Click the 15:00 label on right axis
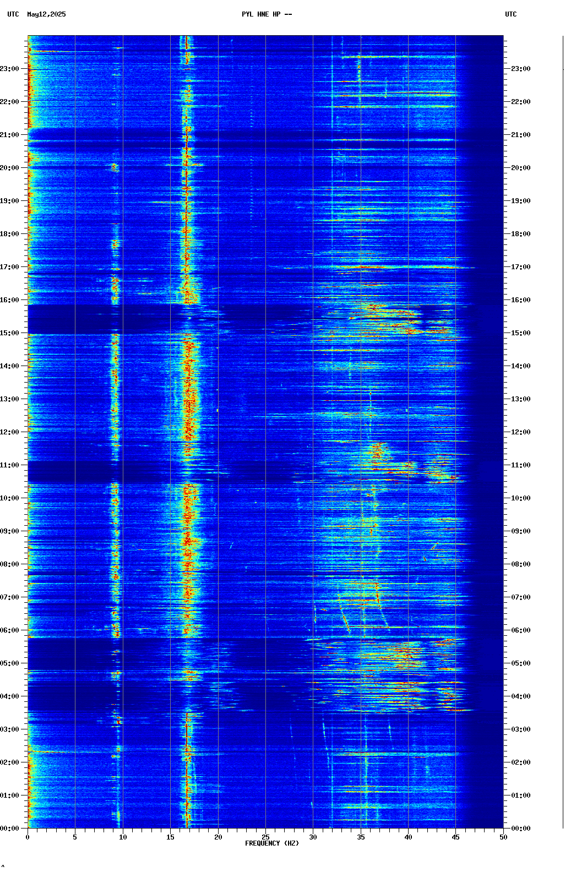Image resolution: width=587 pixels, height=872 pixels. pyautogui.click(x=521, y=333)
